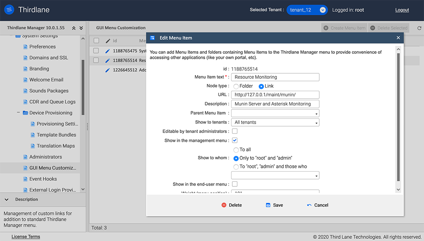The width and height of the screenshot is (424, 241).
Task: Click the Domains and SSL page icon
Action: 25,58
